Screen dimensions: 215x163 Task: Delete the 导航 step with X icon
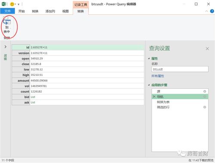click(154, 97)
